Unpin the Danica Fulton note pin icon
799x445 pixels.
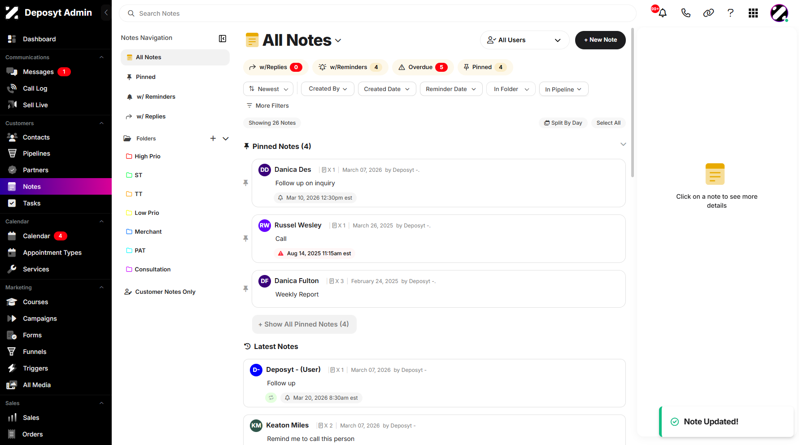pyautogui.click(x=245, y=289)
